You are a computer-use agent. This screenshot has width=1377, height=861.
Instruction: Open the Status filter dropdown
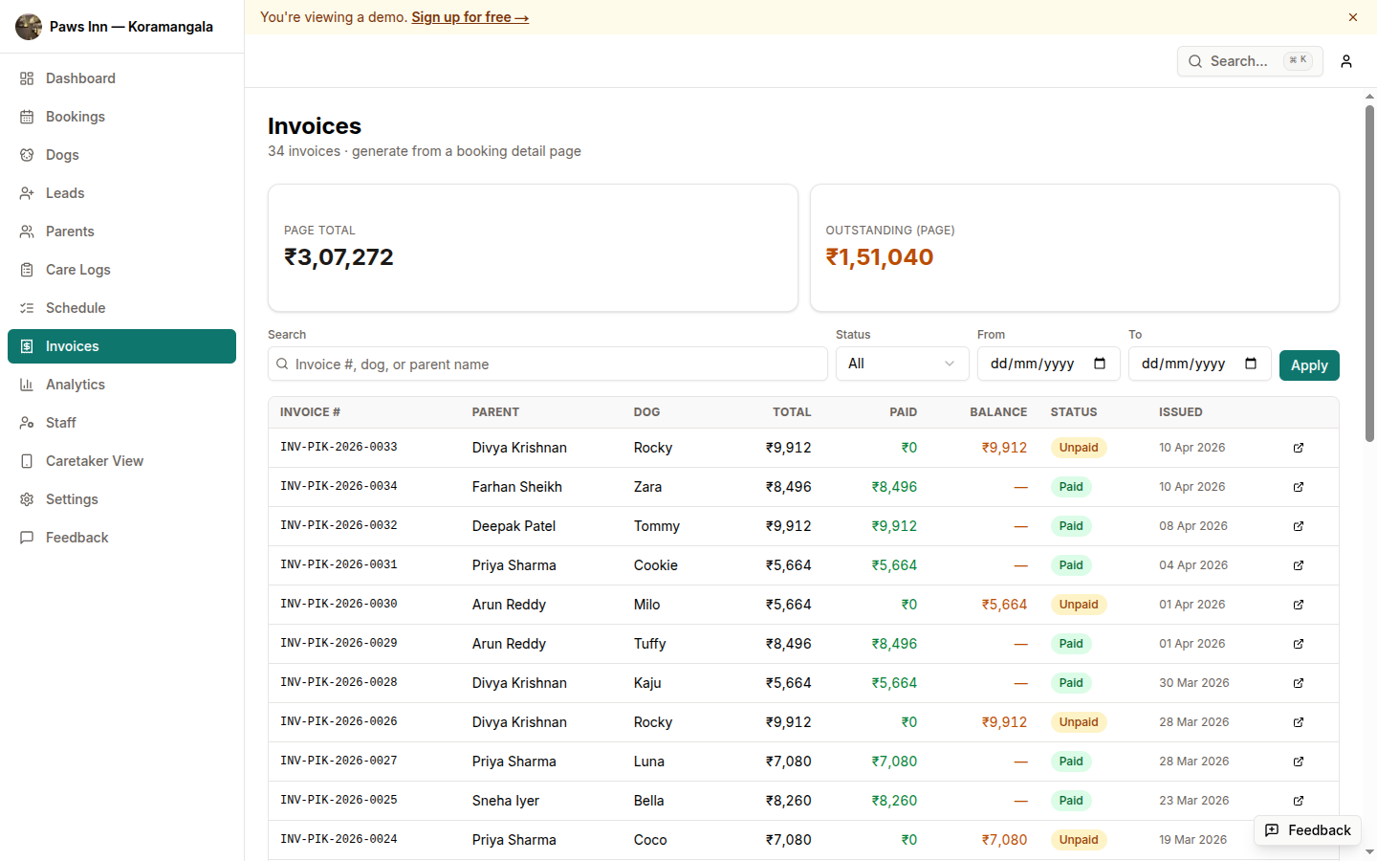pyautogui.click(x=902, y=364)
